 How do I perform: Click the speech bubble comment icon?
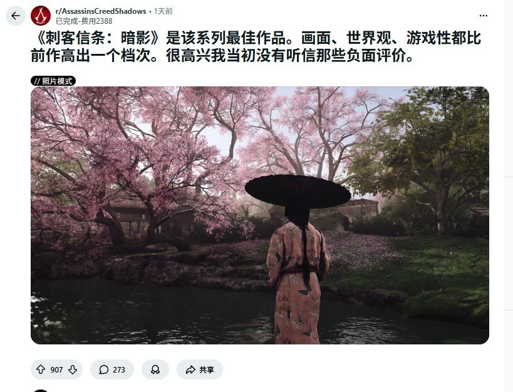tap(104, 369)
